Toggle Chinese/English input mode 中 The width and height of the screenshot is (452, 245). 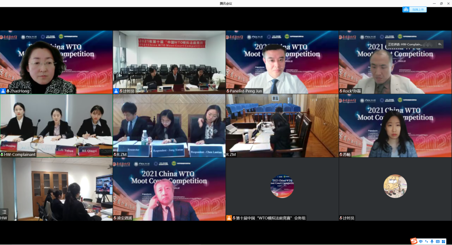click(421, 241)
